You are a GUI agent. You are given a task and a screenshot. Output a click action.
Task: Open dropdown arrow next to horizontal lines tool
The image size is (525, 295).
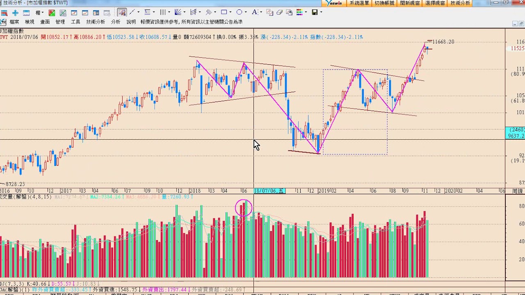point(154,12)
